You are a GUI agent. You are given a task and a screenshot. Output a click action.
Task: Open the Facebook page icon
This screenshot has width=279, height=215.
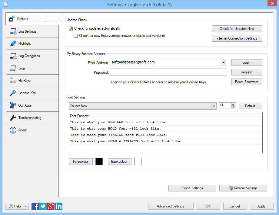[35, 206]
